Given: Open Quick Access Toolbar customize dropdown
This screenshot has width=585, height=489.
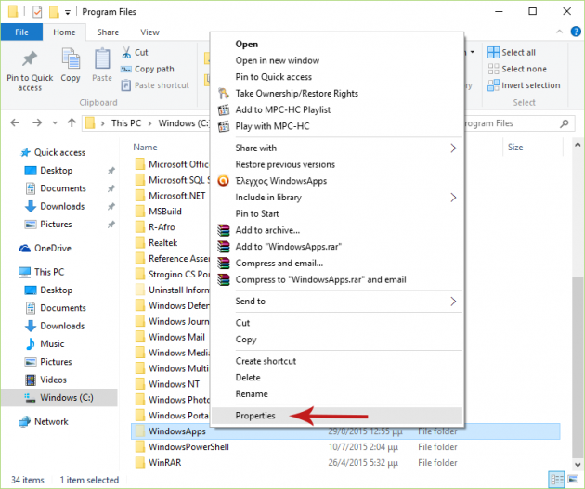Looking at the screenshot, I should [68, 12].
